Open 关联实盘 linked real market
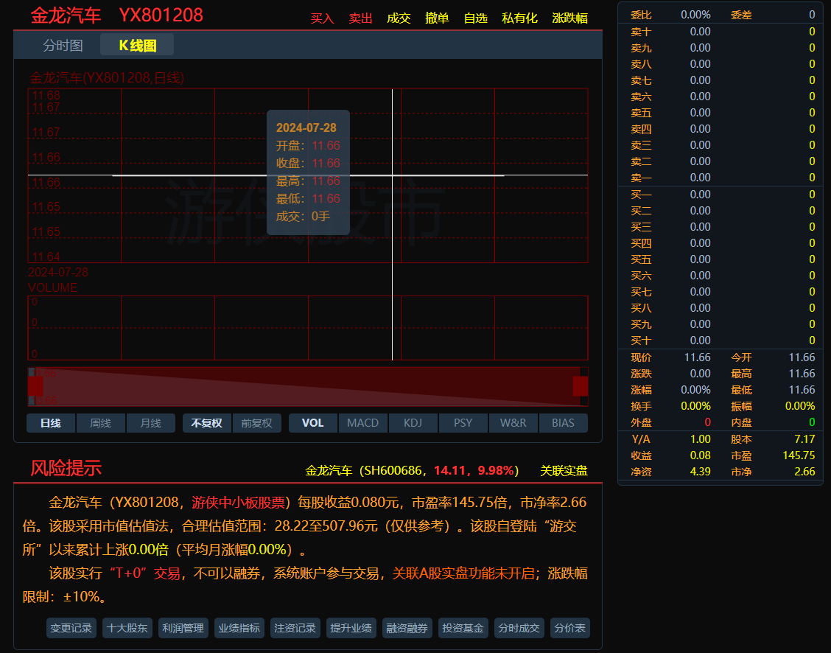This screenshot has height=653, width=831. coord(564,470)
